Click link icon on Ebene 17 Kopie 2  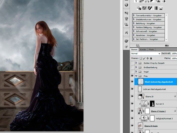pyautogui.click(x=143, y=111)
